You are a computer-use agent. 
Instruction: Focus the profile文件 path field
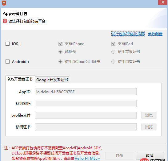[x=86, y=115]
